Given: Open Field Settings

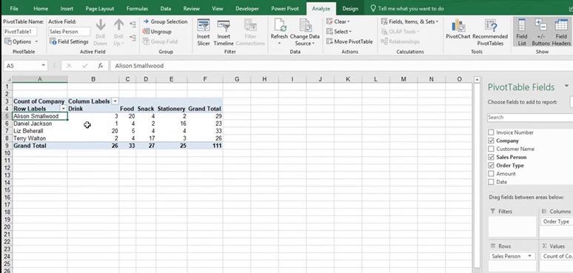Looking at the screenshot, I should coord(69,41).
